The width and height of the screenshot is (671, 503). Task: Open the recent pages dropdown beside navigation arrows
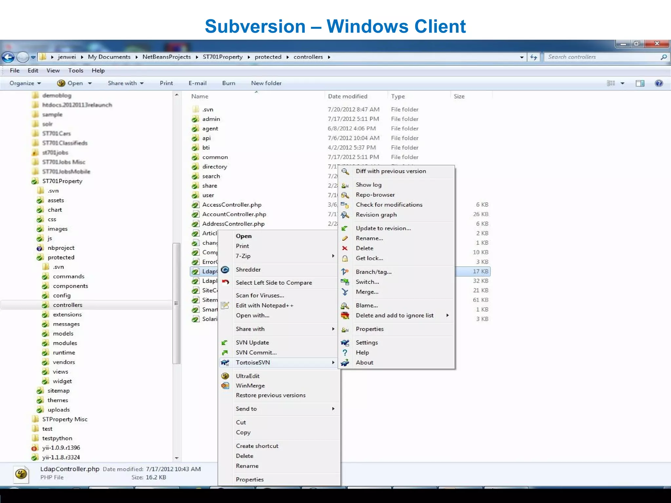point(33,57)
